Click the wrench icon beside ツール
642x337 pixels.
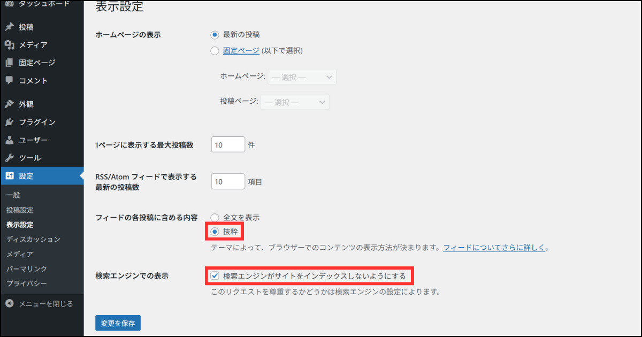coord(9,158)
